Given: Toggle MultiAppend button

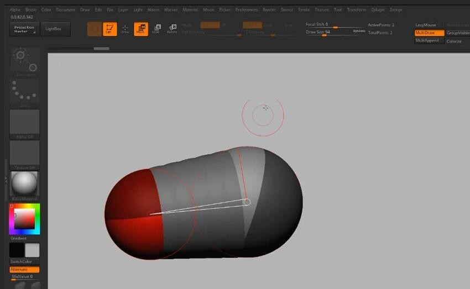Looking at the screenshot, I should click(429, 41).
